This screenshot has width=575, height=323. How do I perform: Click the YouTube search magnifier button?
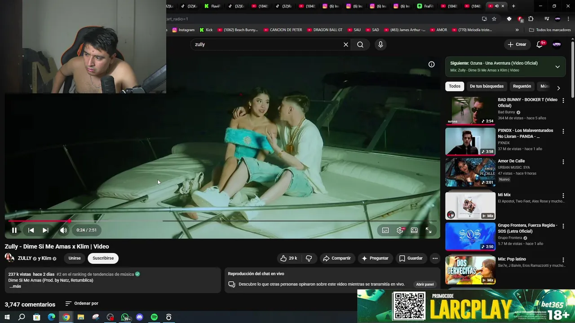click(x=360, y=44)
